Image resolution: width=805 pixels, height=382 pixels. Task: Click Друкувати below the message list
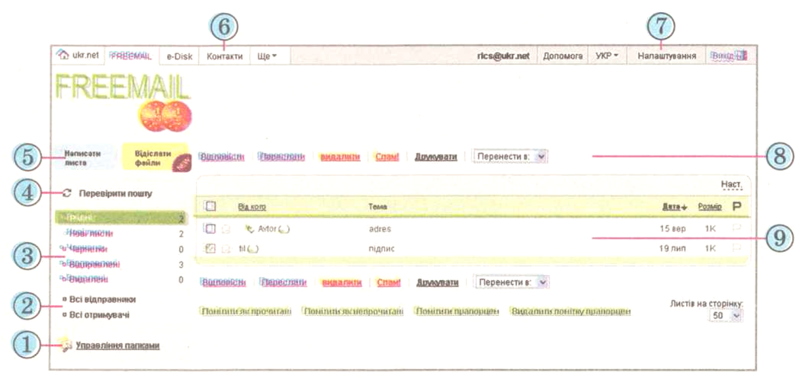click(438, 282)
